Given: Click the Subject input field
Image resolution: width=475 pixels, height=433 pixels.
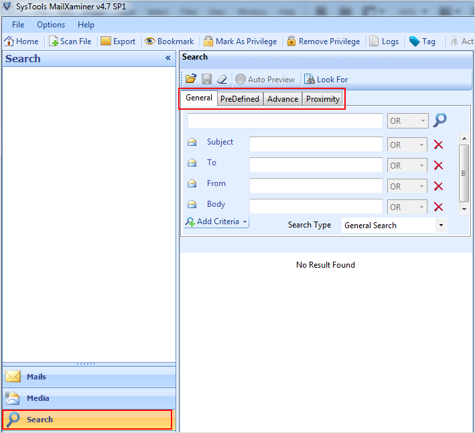Looking at the screenshot, I should [x=316, y=144].
